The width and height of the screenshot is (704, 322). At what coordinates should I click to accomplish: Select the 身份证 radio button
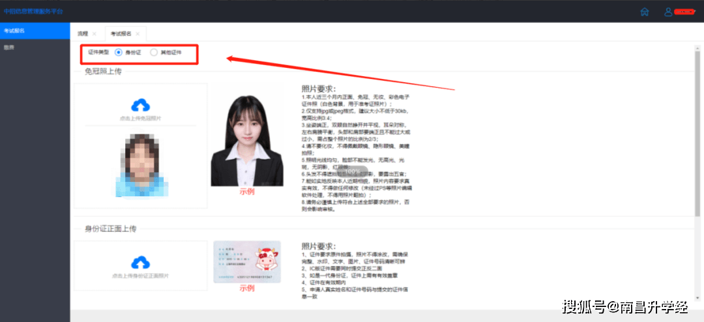coord(119,53)
